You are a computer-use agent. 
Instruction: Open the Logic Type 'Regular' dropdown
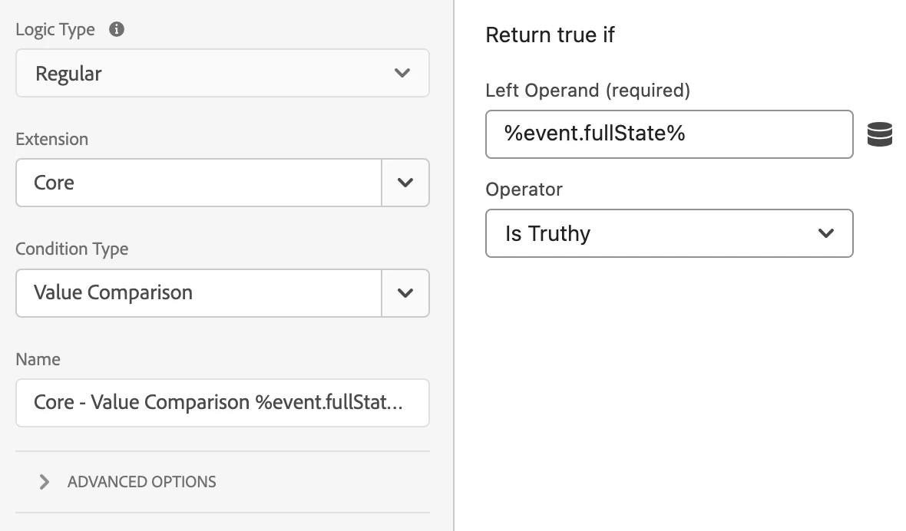pyautogui.click(x=222, y=74)
